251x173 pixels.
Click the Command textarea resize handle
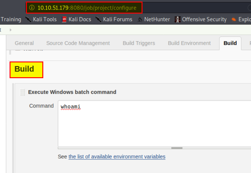click(177, 148)
